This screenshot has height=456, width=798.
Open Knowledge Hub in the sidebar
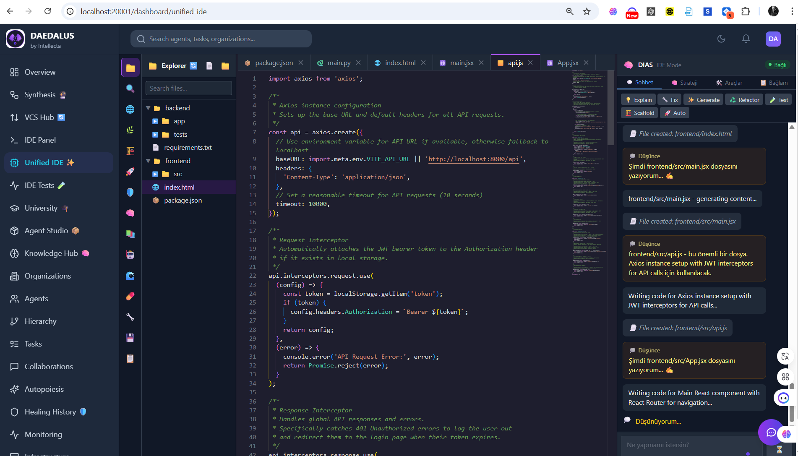[x=59, y=253]
